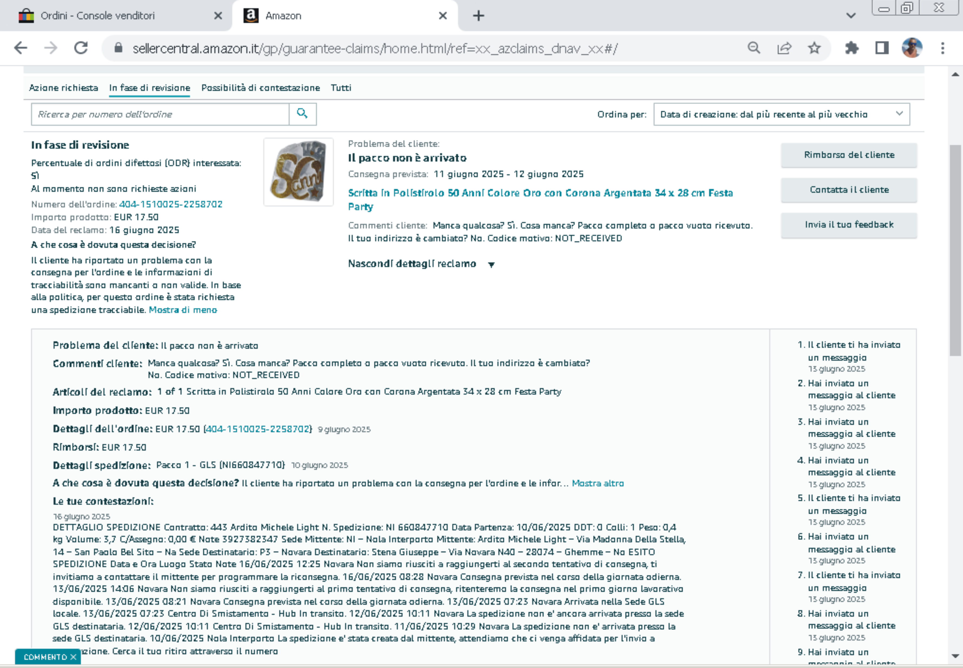963x668 pixels.
Task: Click Invia il tuo feedback button
Action: (x=849, y=225)
